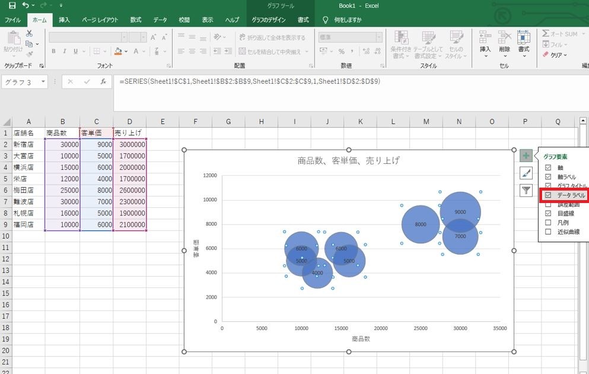The height and width of the screenshot is (374, 589).
Task: Click the Undo arrow icon
Action: (x=26, y=5)
